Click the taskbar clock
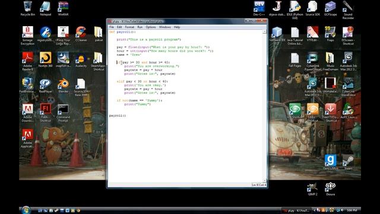Screen dimensions: 380x214 pyautogui.click(x=352, y=210)
